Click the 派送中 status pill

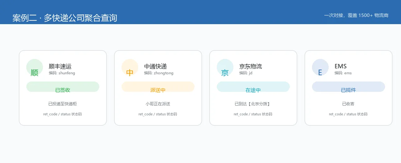pos(158,87)
